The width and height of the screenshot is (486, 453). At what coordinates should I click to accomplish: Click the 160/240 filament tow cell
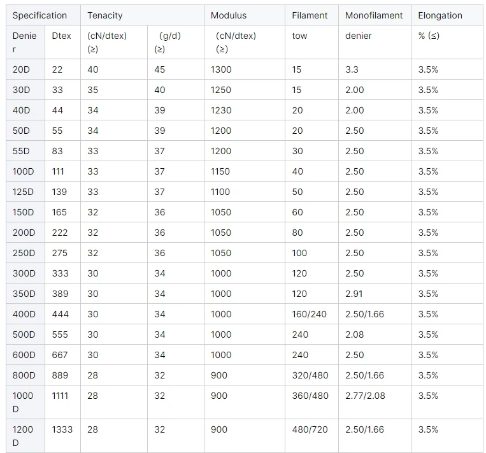tap(309, 314)
